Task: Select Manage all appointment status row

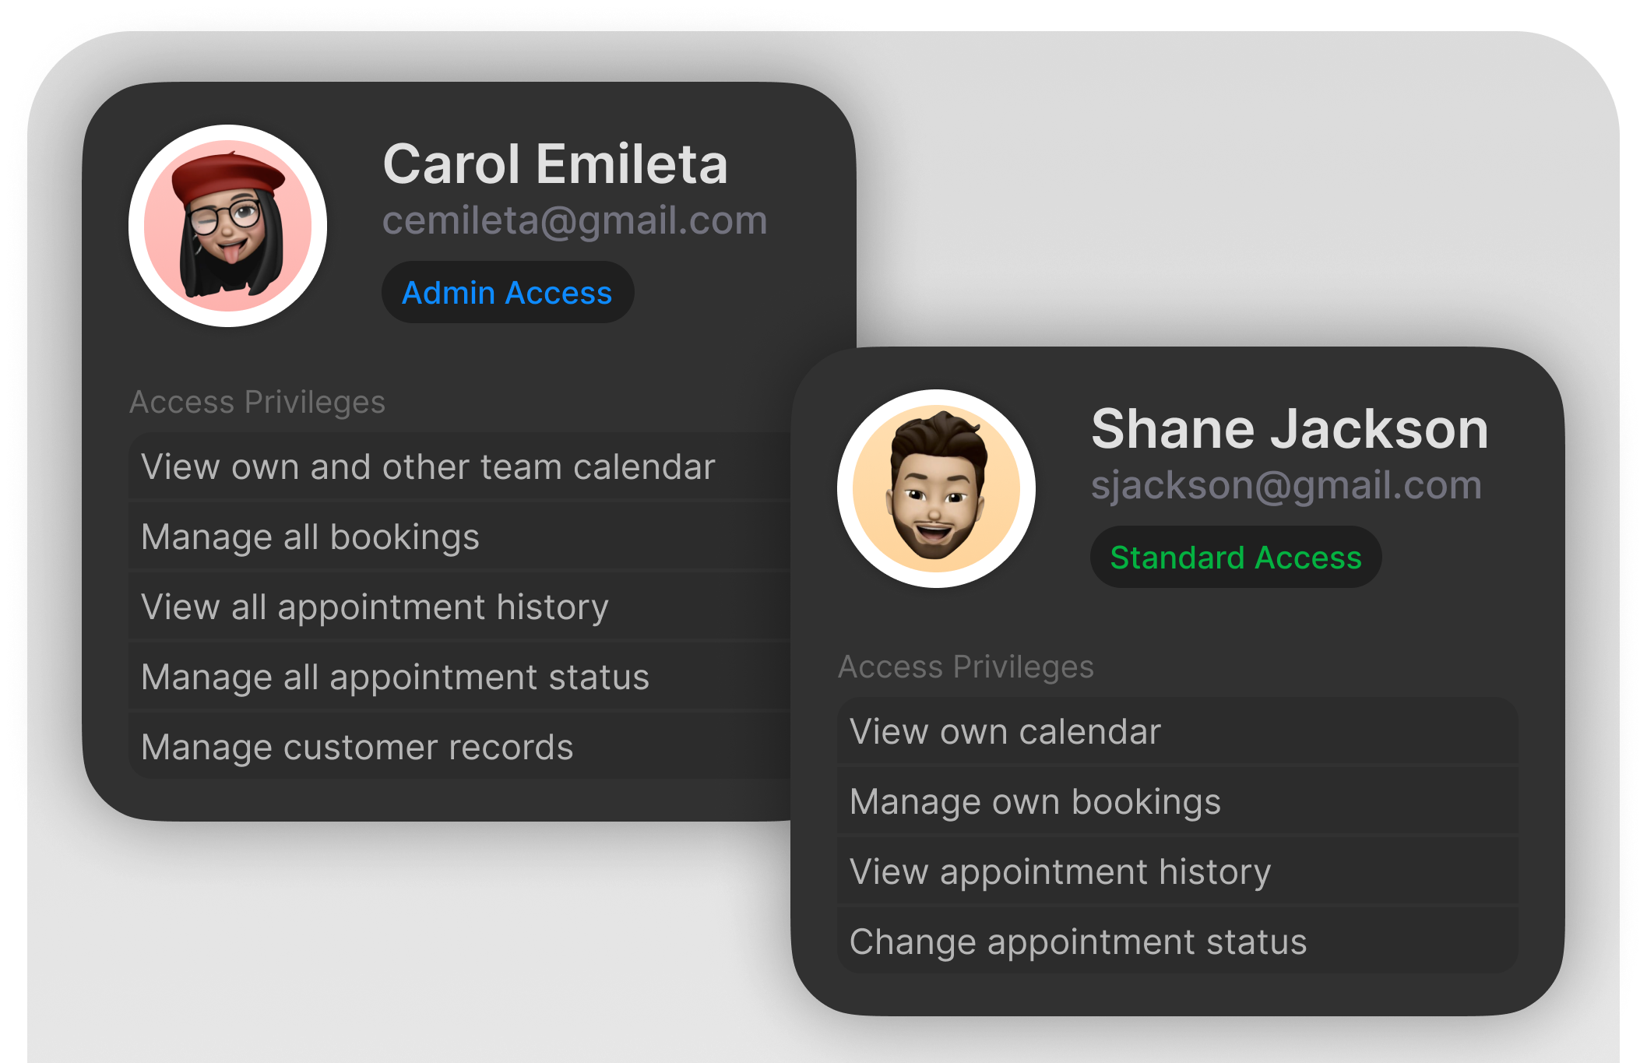Action: [x=459, y=677]
